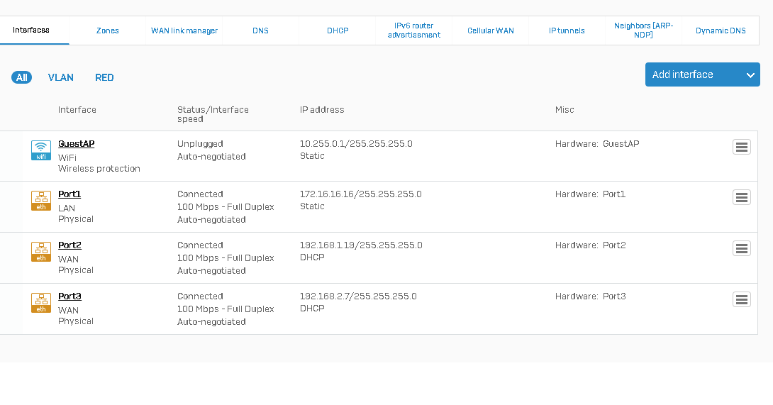Click the Port1 ethernet icon
The width and height of the screenshot is (773, 405).
(x=41, y=201)
